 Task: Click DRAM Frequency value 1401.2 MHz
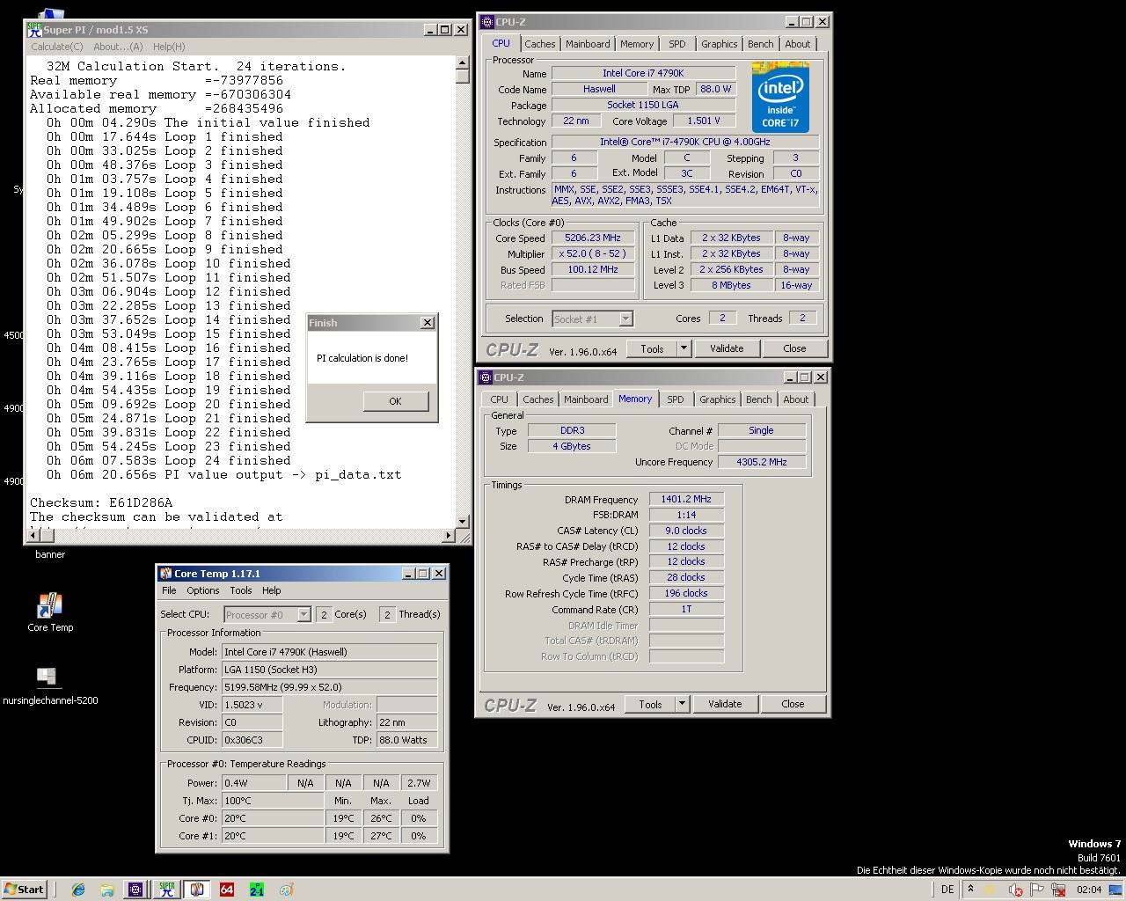point(686,499)
